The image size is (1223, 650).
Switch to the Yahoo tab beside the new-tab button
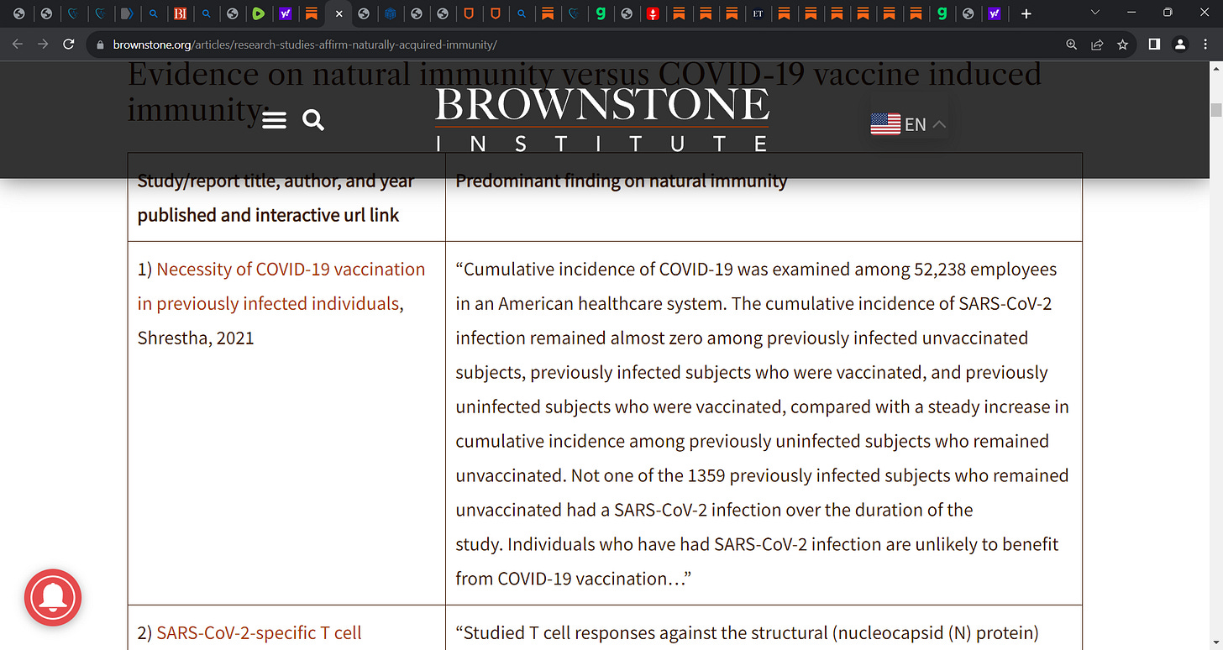(995, 13)
